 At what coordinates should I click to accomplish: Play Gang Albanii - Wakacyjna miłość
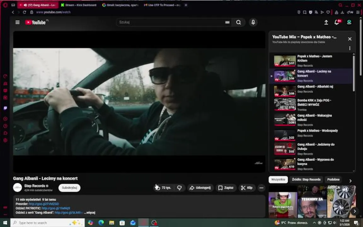pos(312,120)
